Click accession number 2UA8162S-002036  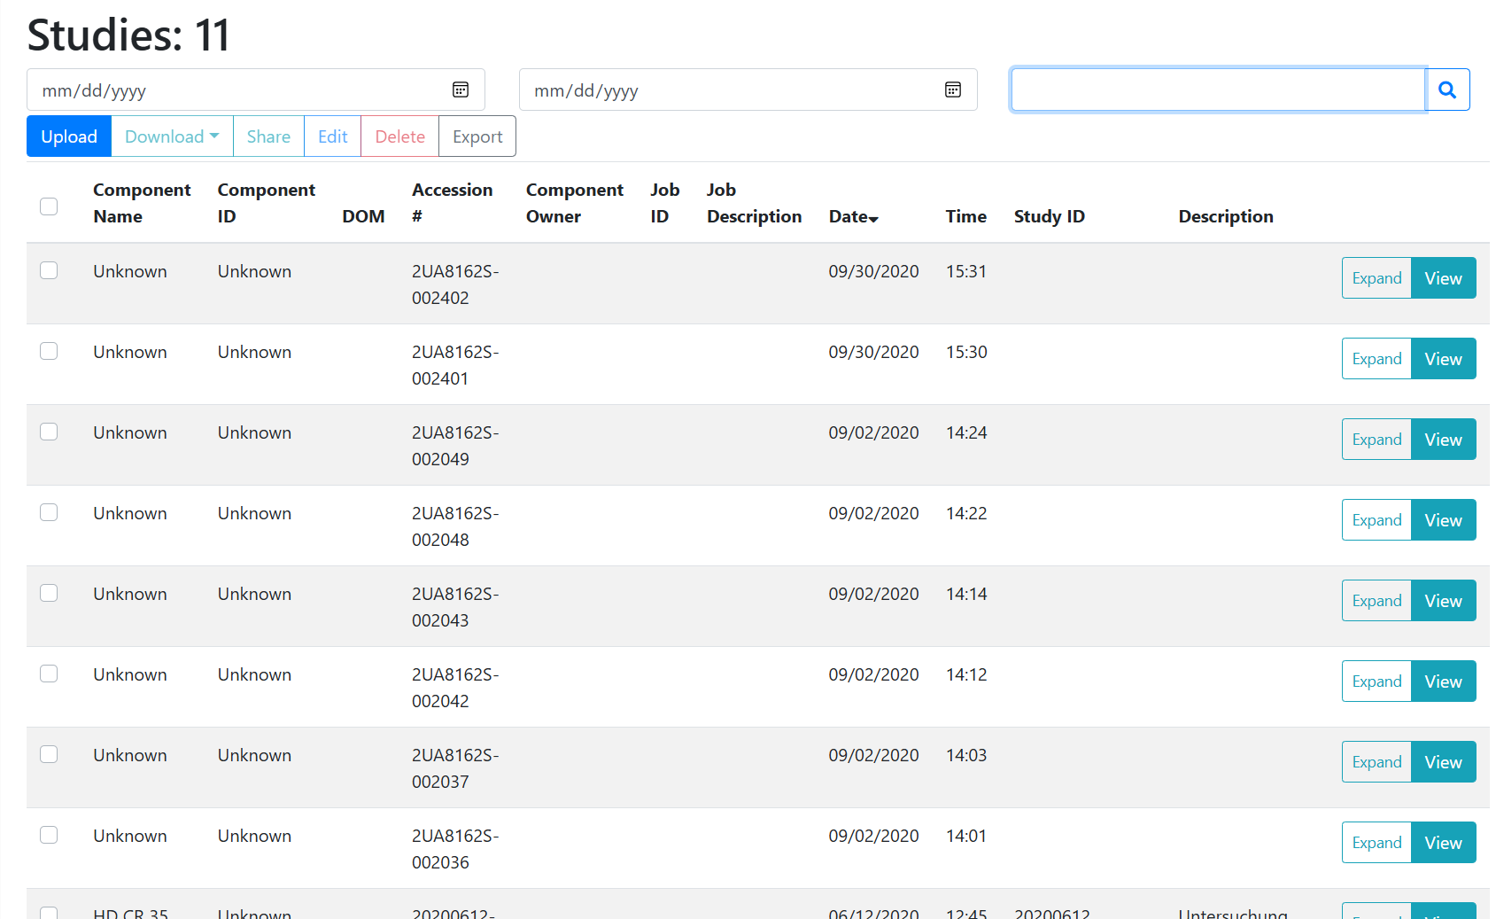click(x=455, y=849)
